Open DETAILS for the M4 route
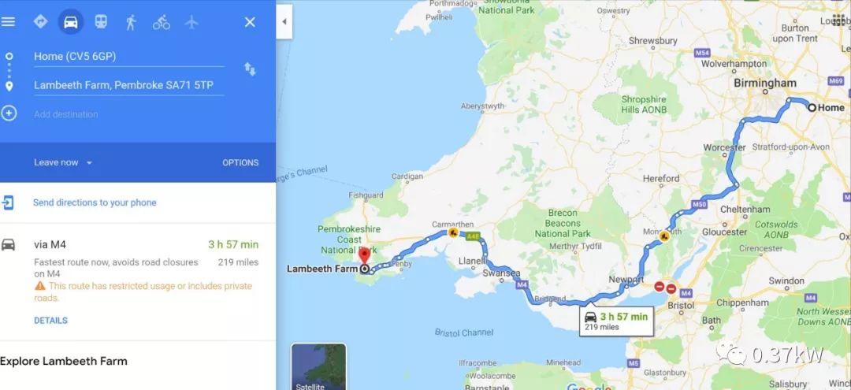 (51, 321)
